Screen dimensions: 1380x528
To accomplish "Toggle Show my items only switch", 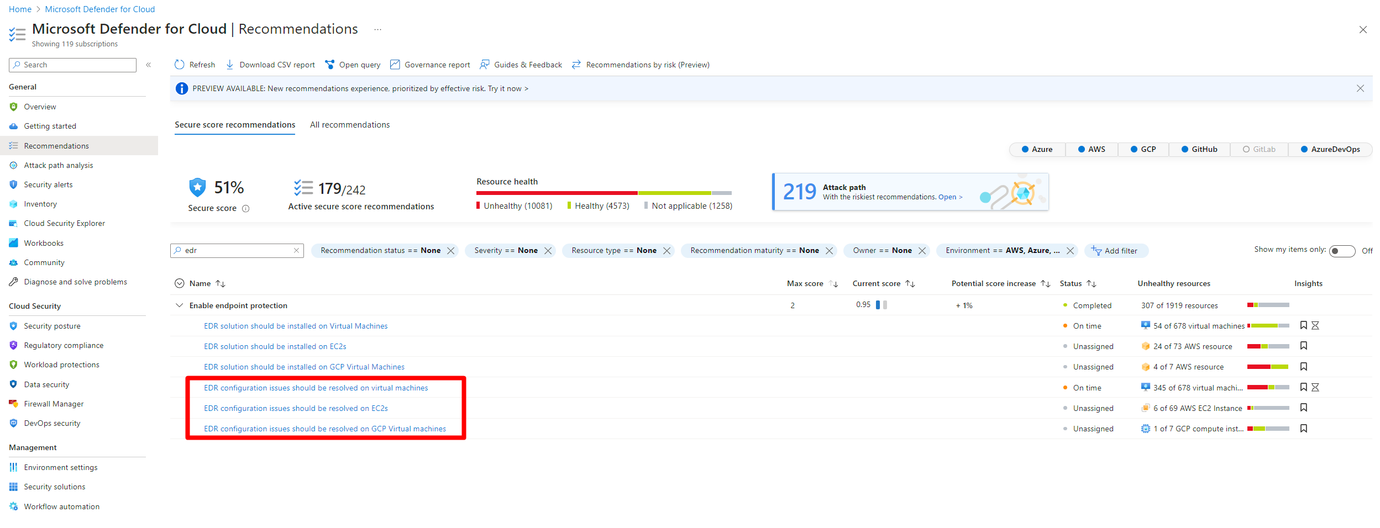I will click(x=1342, y=251).
